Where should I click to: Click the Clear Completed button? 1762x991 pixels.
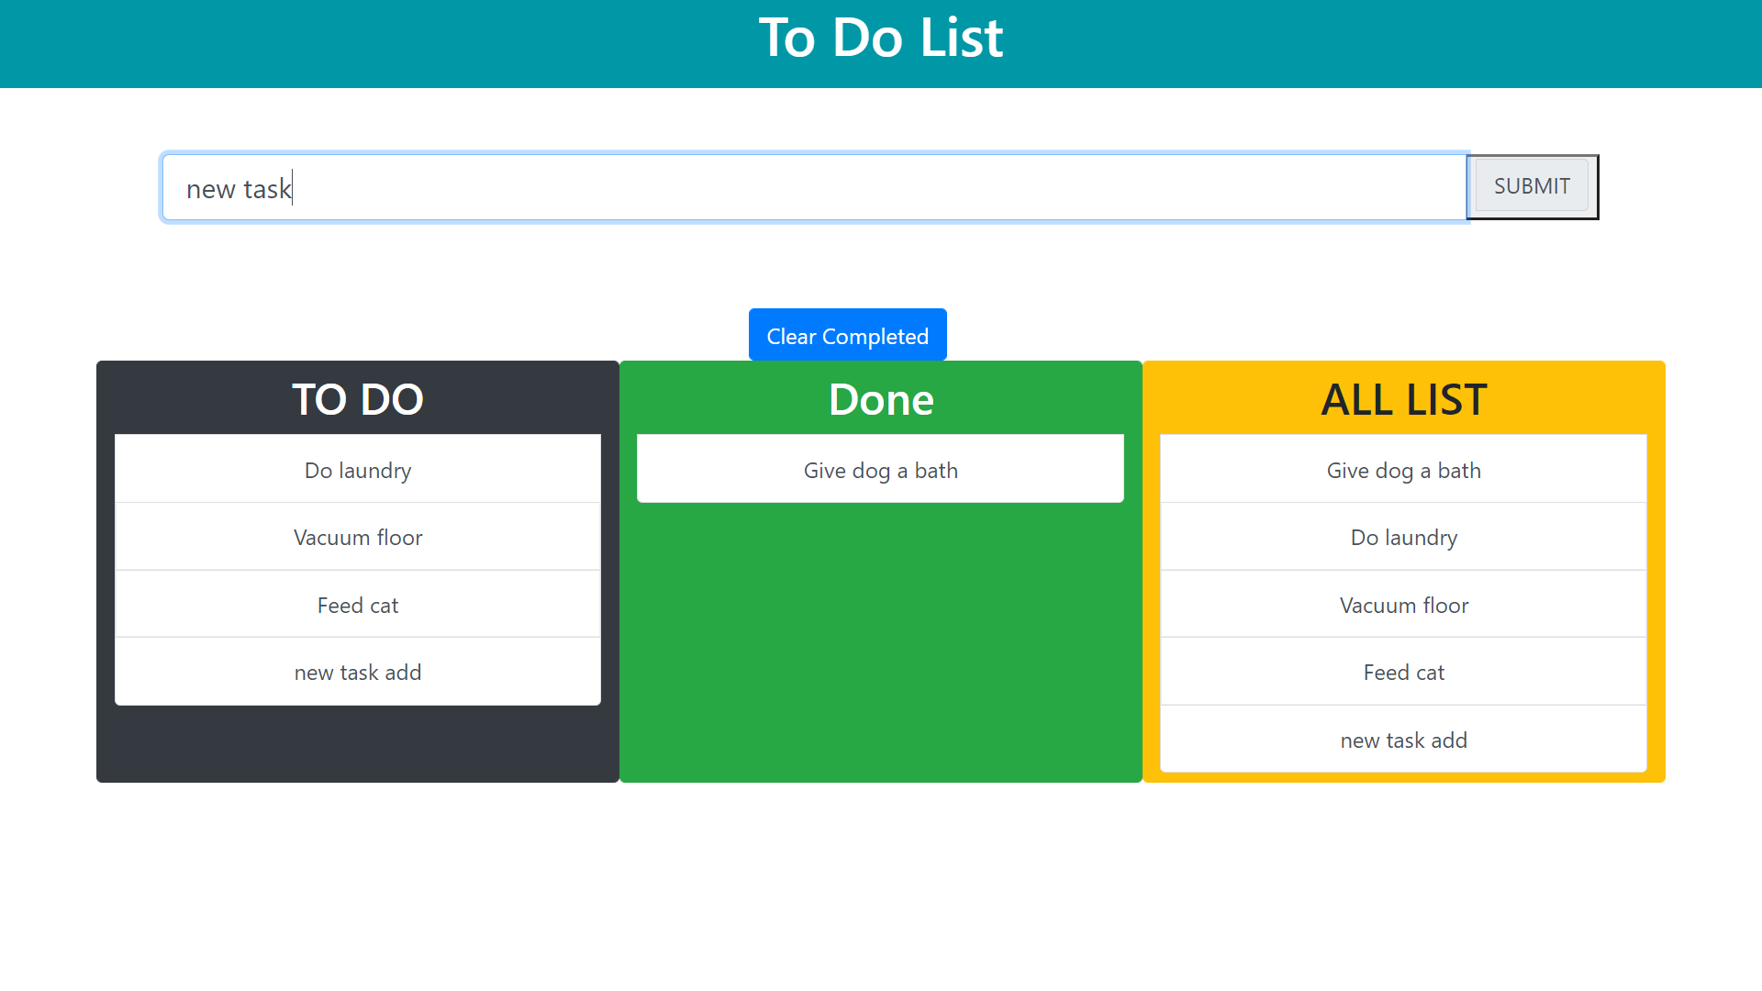point(847,335)
